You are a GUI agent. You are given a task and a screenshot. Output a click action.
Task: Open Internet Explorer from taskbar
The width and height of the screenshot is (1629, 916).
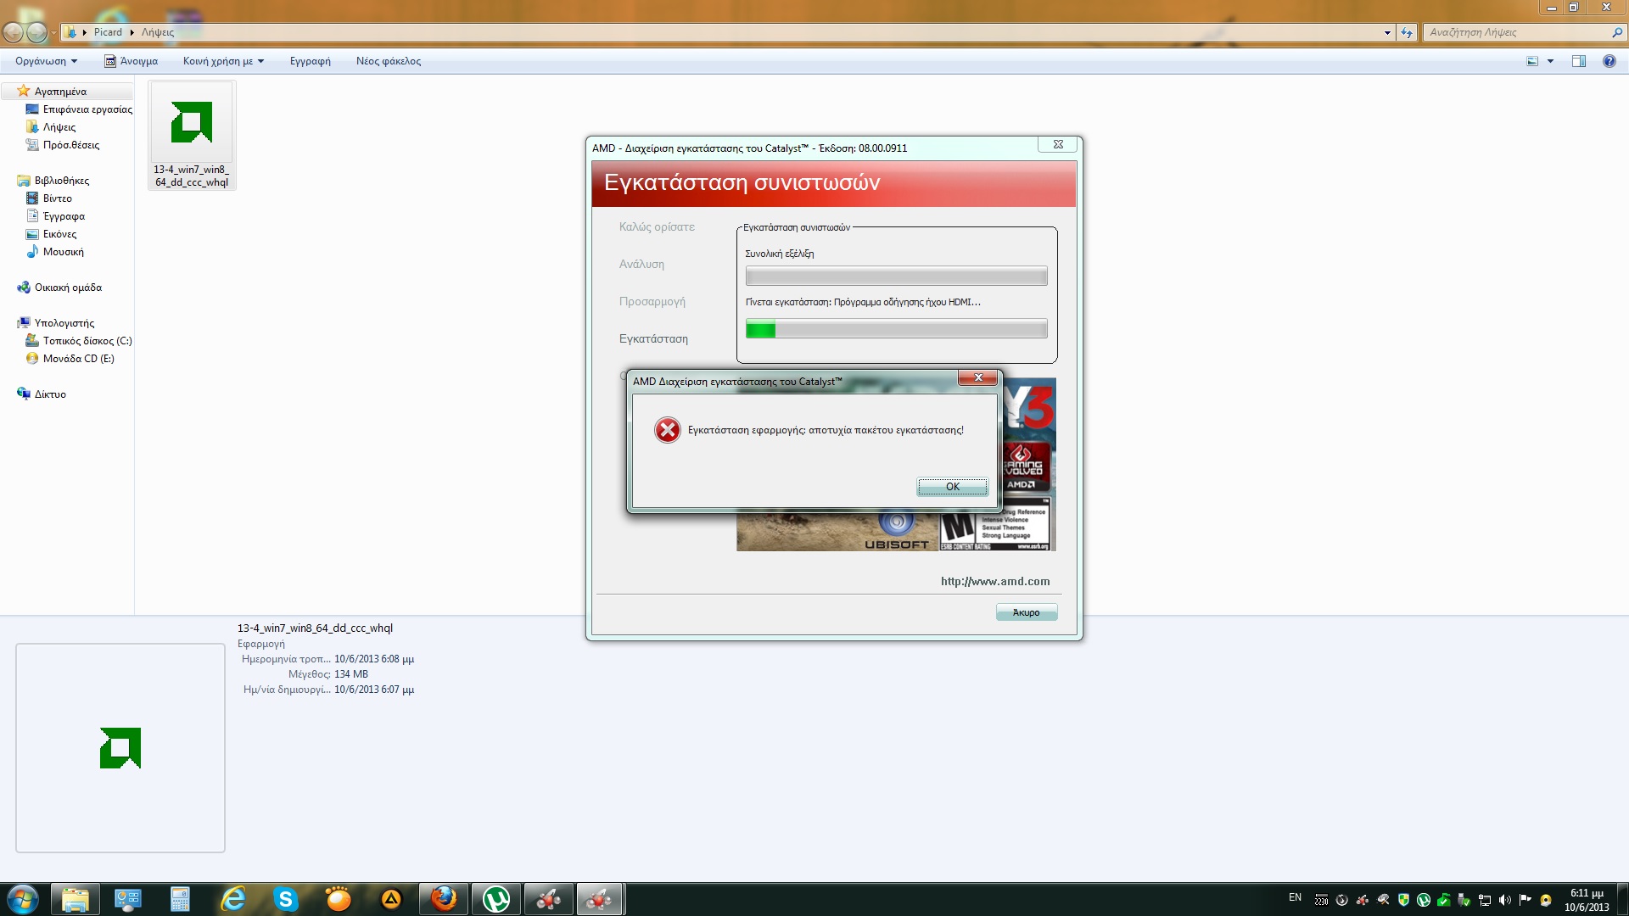233,899
